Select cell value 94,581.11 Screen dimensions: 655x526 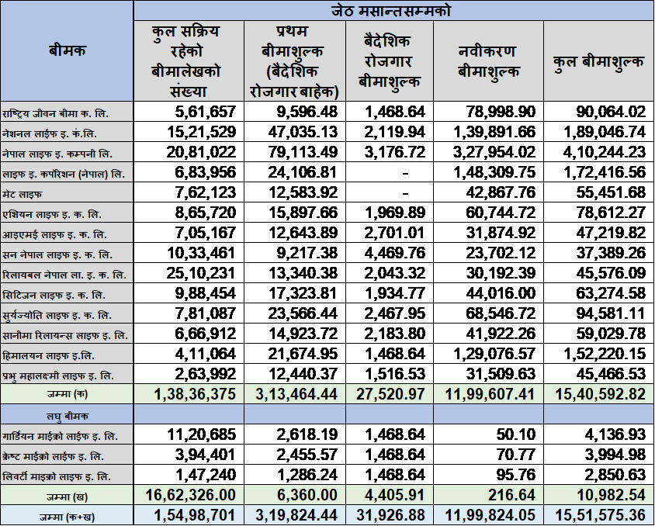click(611, 313)
